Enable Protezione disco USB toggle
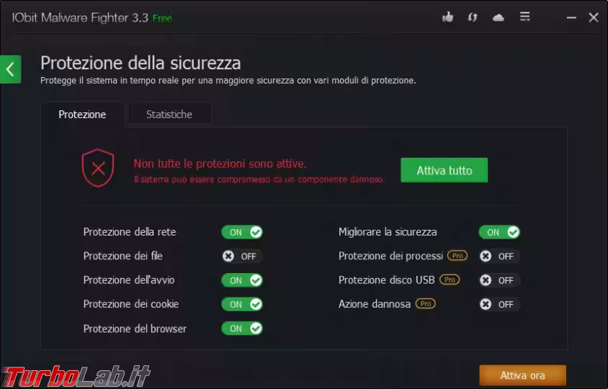This screenshot has width=608, height=389. point(499,280)
